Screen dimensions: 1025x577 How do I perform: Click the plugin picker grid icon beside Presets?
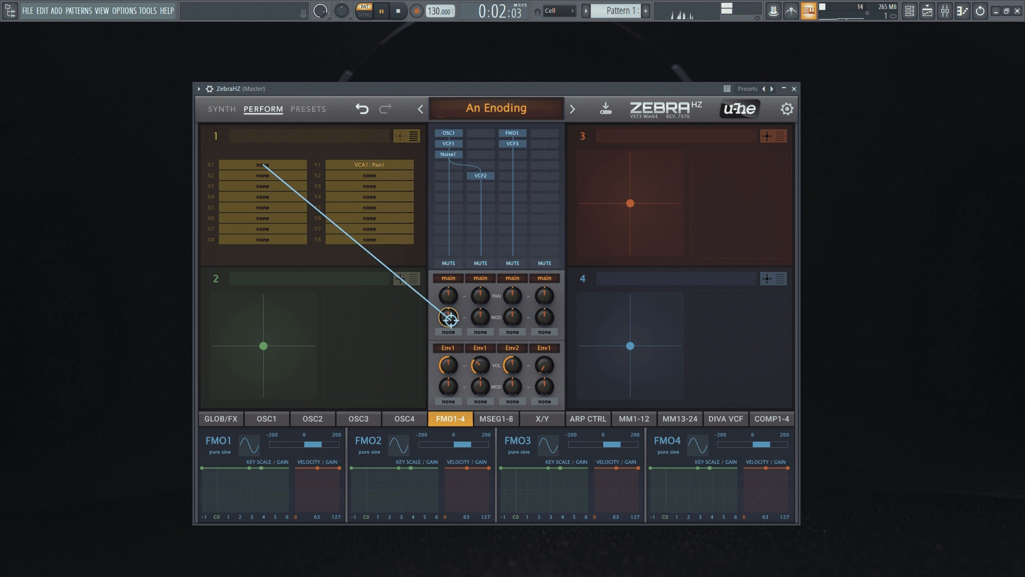tap(727, 89)
